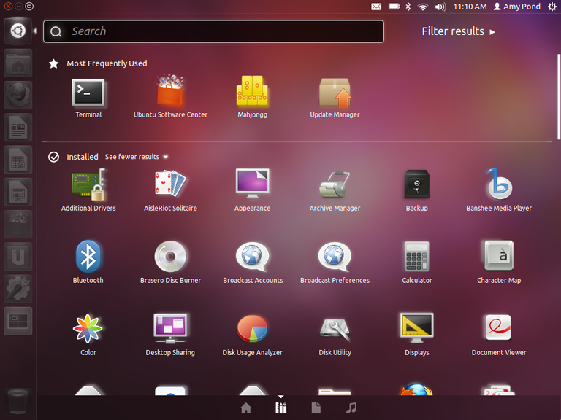Switch to the Home lens tab
Image resolution: width=561 pixels, height=420 pixels.
point(245,408)
